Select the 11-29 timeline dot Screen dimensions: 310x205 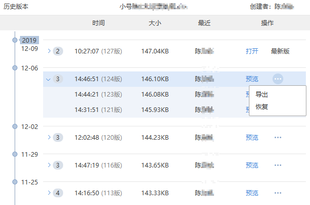(15, 154)
